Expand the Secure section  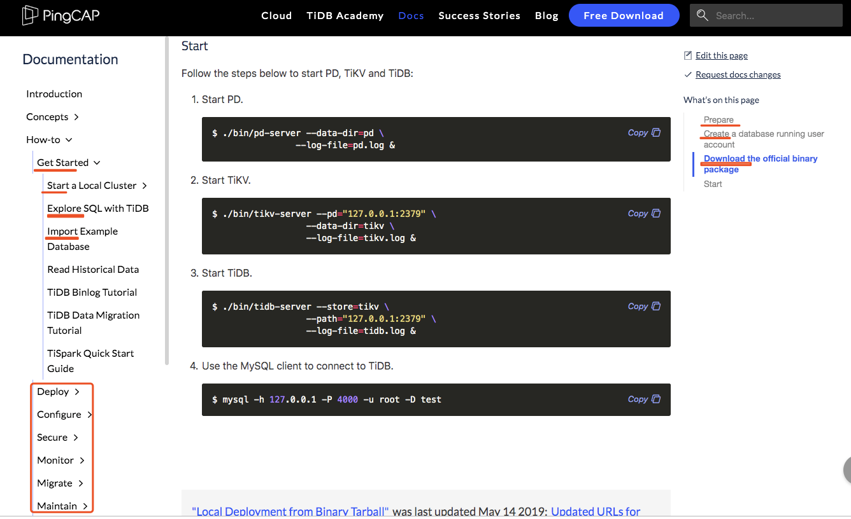coord(57,438)
